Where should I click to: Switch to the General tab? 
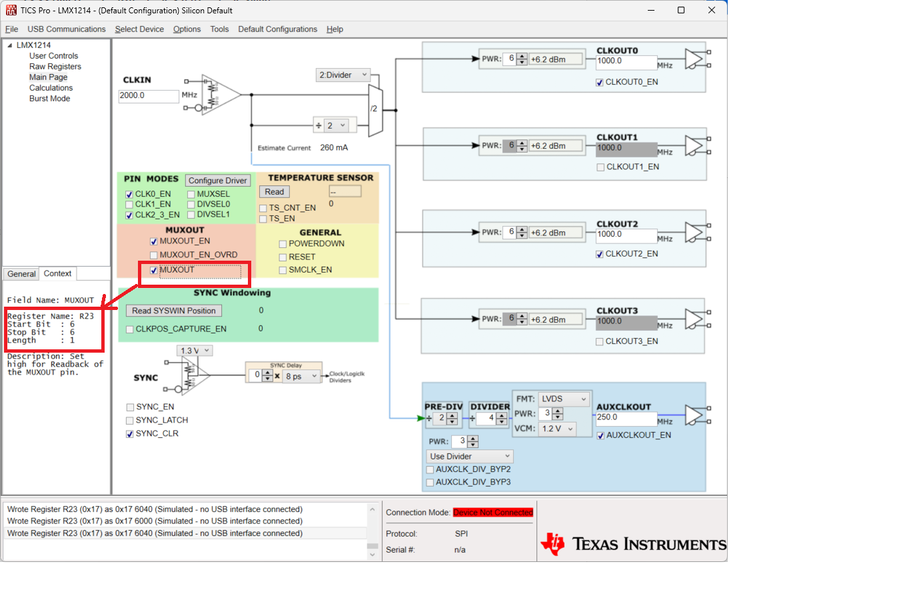(21, 274)
